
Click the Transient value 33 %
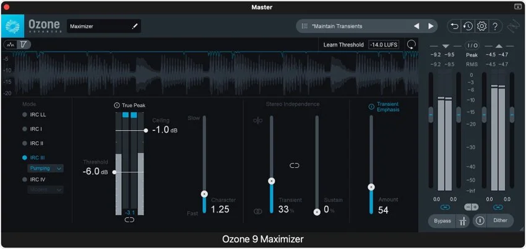click(x=286, y=209)
